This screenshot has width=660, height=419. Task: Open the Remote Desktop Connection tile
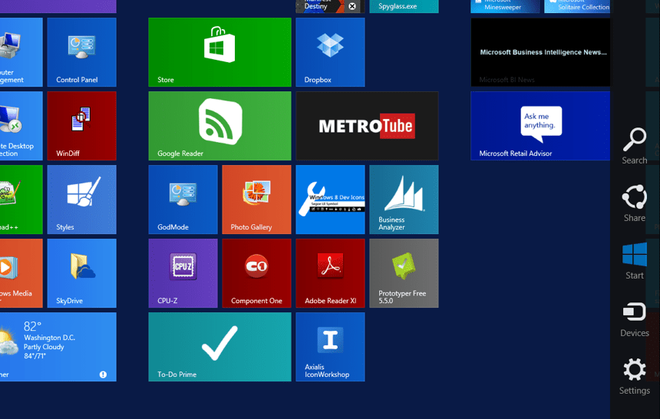click(21, 126)
